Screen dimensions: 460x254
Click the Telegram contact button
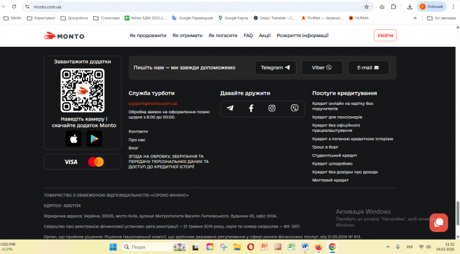tap(276, 68)
